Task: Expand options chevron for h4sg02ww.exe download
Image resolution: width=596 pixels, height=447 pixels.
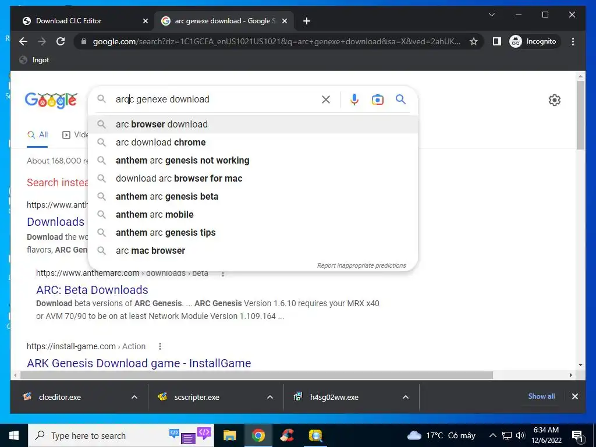Action: pyautogui.click(x=406, y=397)
